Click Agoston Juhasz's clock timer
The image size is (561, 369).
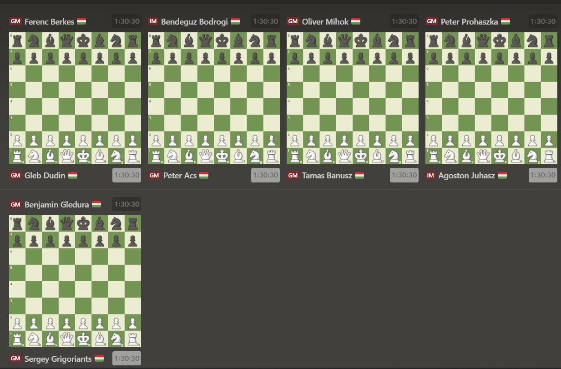point(543,175)
